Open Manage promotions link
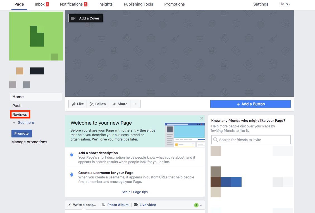 (x=29, y=142)
